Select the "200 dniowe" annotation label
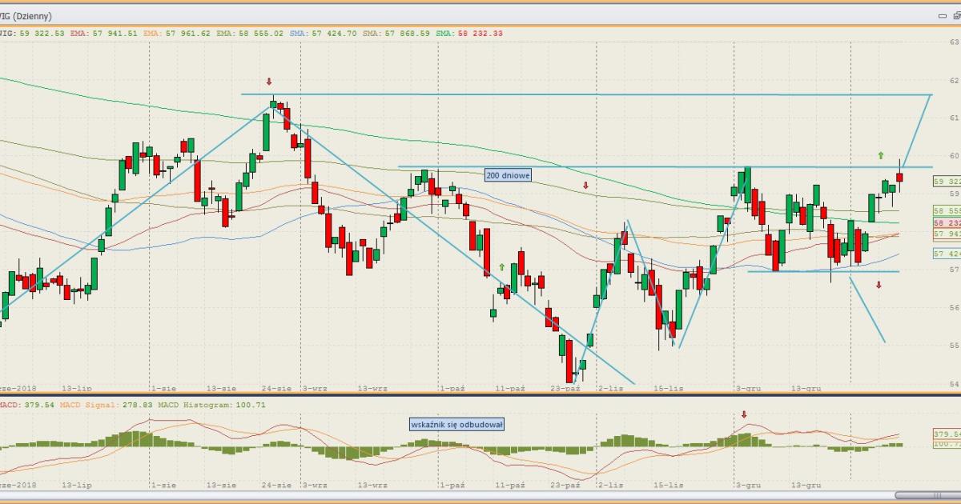Viewport: 961px width, 504px height. click(508, 174)
